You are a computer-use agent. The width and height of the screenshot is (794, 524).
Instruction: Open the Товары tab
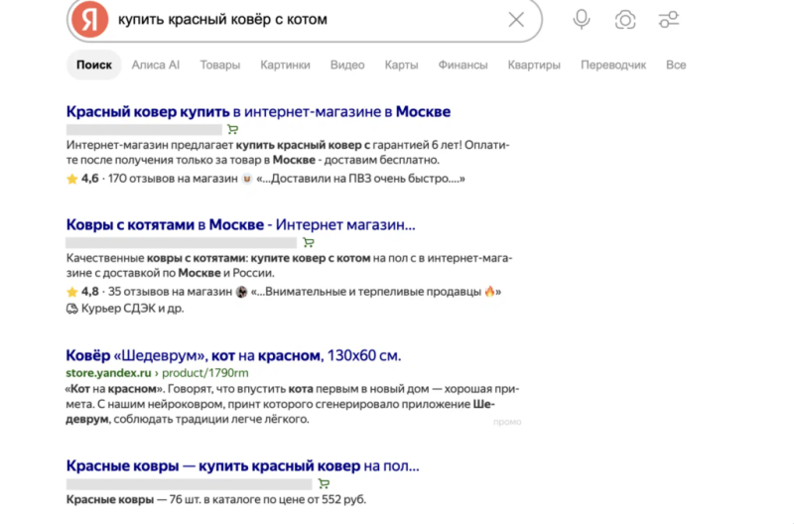point(219,65)
